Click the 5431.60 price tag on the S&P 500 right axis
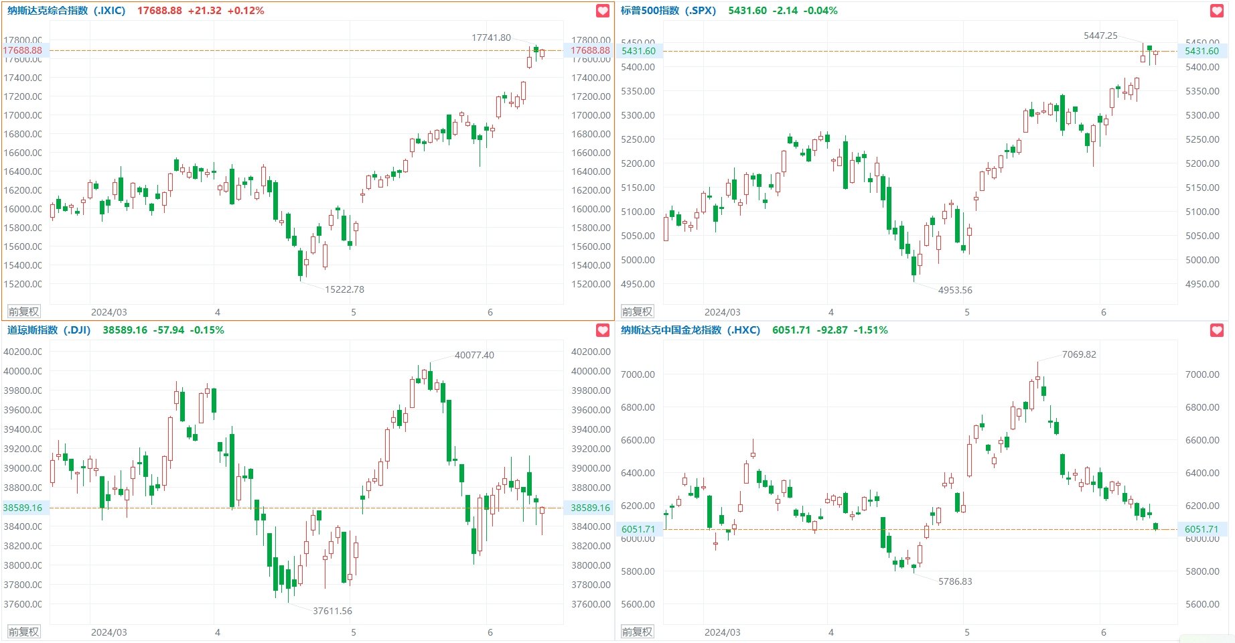The height and width of the screenshot is (643, 1235). [1202, 51]
